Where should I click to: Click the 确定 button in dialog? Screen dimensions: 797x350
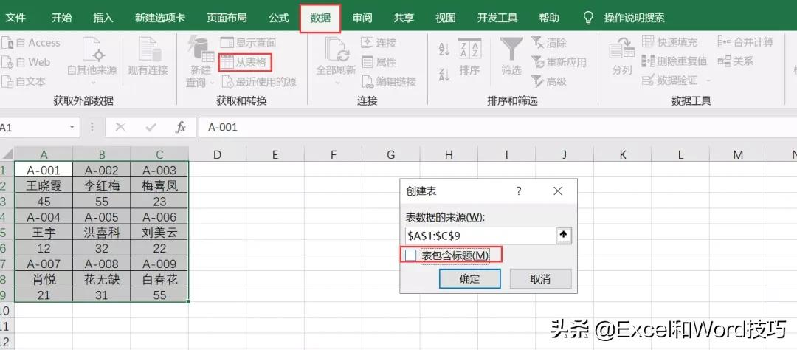tap(469, 279)
